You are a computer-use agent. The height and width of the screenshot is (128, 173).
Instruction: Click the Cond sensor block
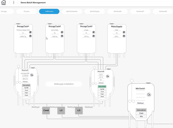pos(46,110)
